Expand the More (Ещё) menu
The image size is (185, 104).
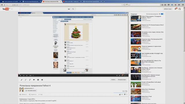tap(40, 94)
